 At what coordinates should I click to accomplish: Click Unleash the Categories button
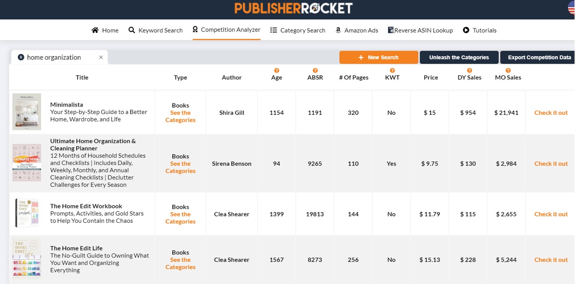[x=459, y=57]
